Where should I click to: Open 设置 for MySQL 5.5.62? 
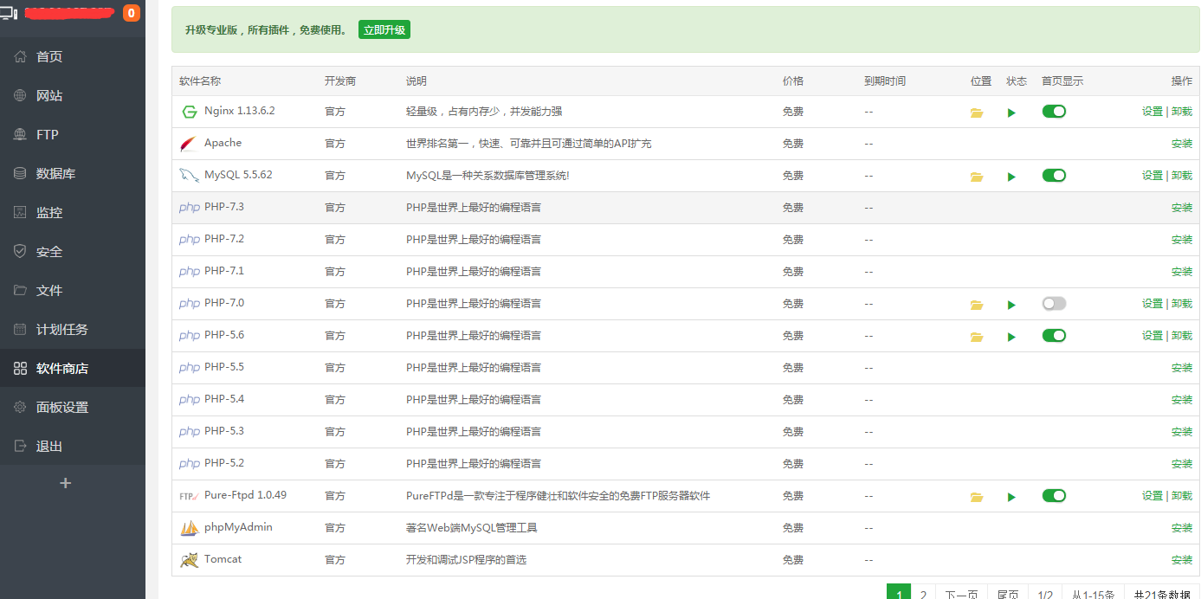click(1152, 176)
